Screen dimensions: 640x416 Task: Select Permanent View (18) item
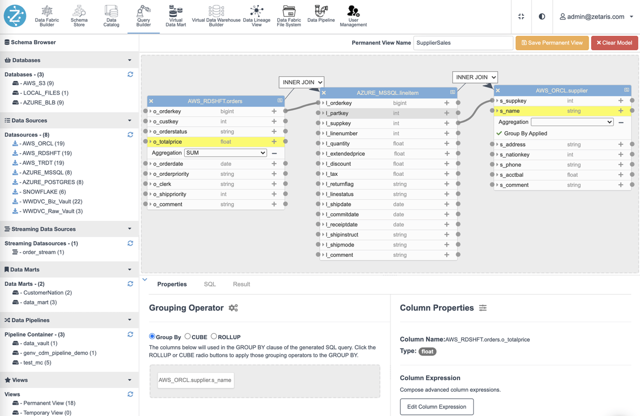[49, 403]
